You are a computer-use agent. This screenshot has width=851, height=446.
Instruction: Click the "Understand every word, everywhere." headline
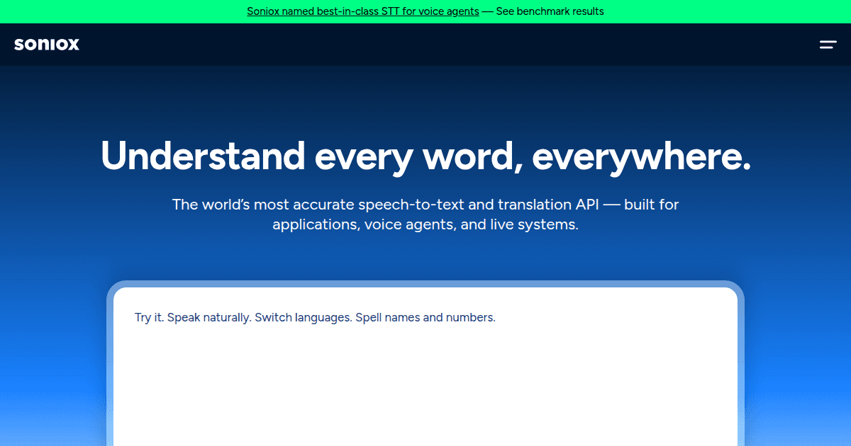tap(425, 156)
